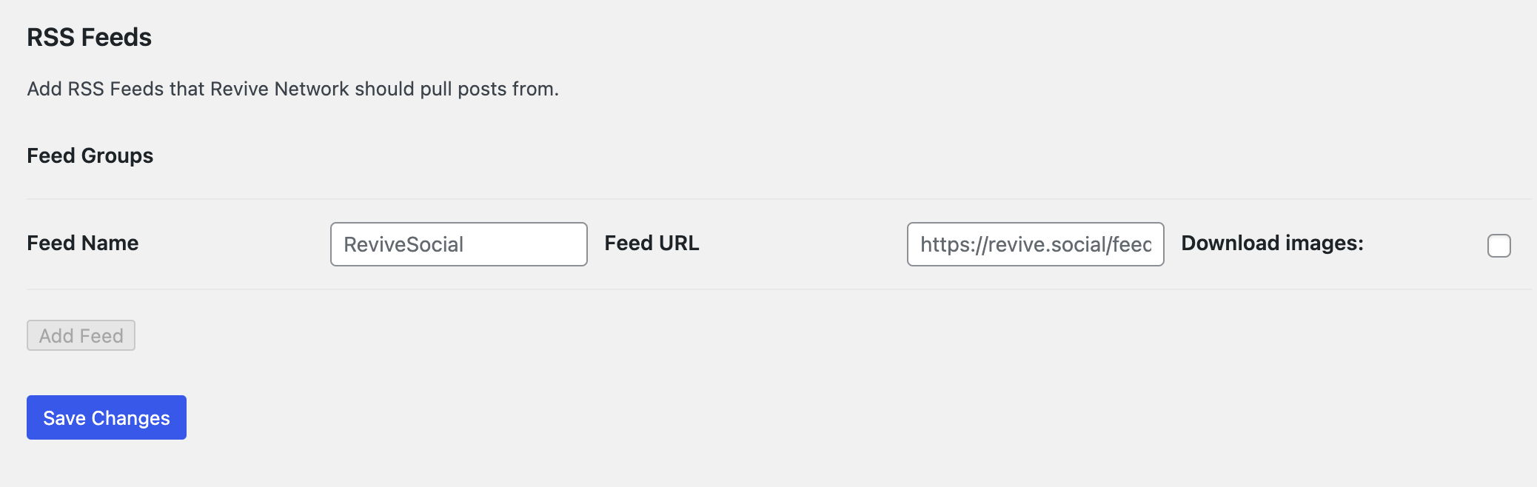Screen dimensions: 1537x487
Task: Click the RSS Feeds heading
Action: click(90, 37)
